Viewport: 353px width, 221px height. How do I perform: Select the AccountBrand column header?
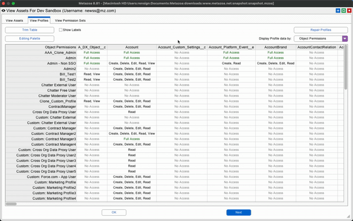click(275, 47)
